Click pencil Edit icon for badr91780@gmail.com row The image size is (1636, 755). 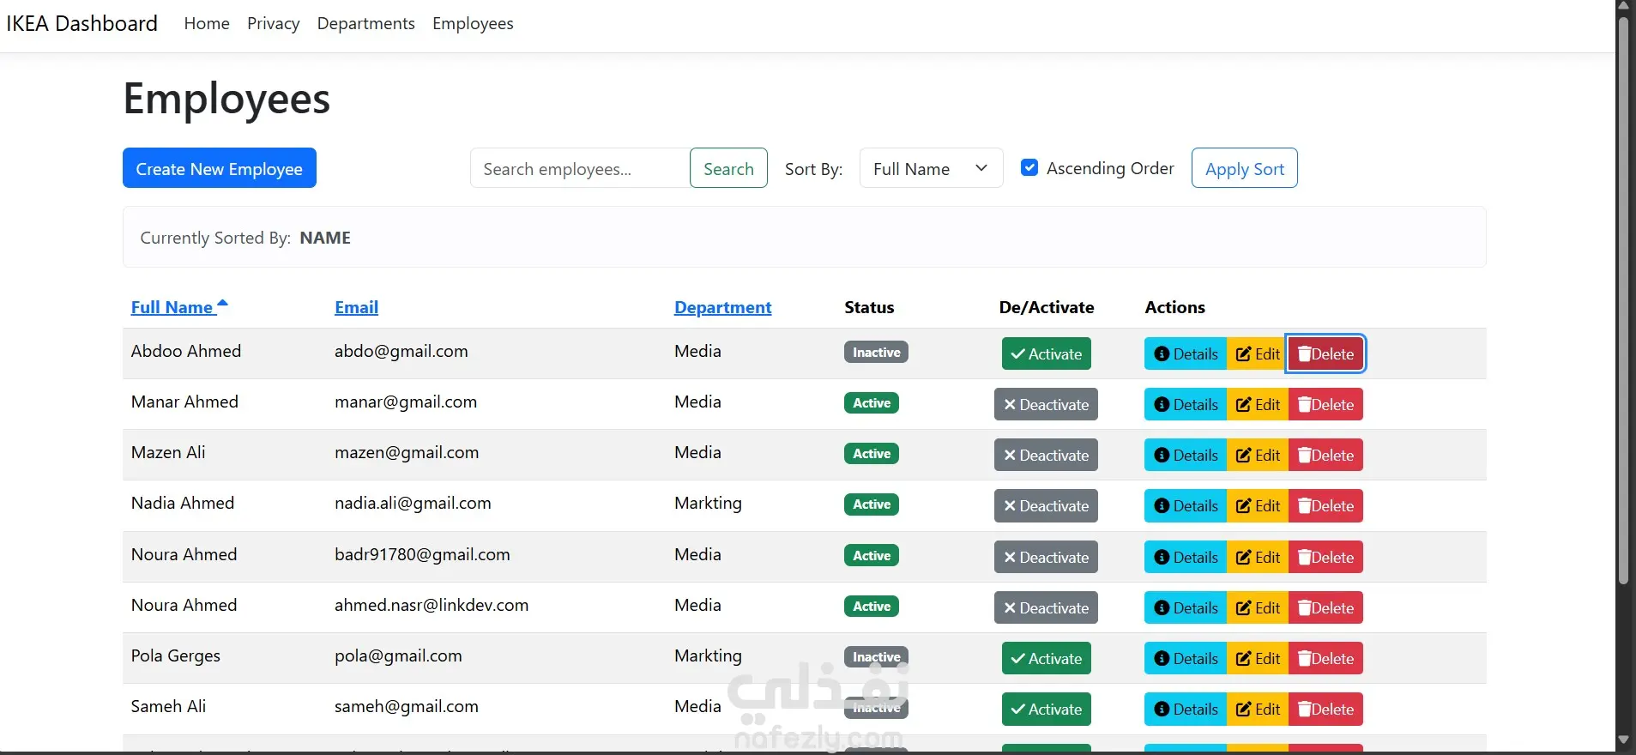pyautogui.click(x=1243, y=558)
